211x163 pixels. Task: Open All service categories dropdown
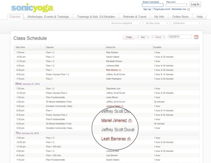[x=126, y=23]
